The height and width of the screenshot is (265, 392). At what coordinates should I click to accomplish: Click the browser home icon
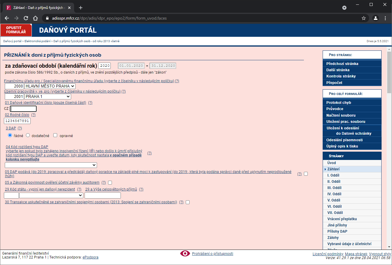pyautogui.click(x=35, y=18)
